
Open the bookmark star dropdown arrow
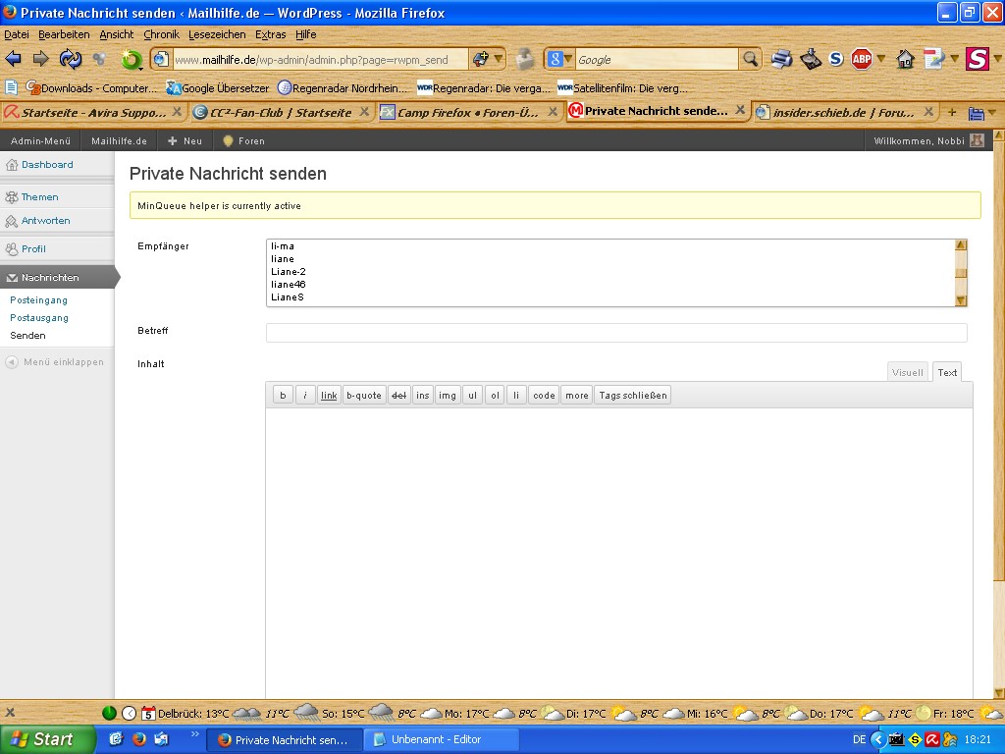(498, 60)
